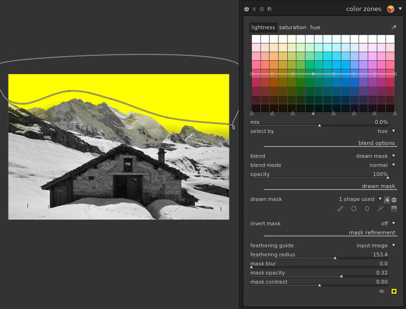Reset color zones module parameters
Viewport: 406px width, 309px height.
[262, 9]
